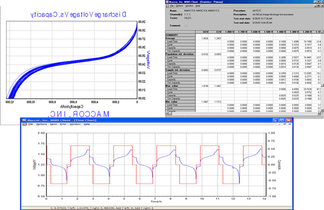This screenshot has height=210, width=324.
Task: Click the Statistics vertical scrollbar thumb
Action: pos(322,85)
